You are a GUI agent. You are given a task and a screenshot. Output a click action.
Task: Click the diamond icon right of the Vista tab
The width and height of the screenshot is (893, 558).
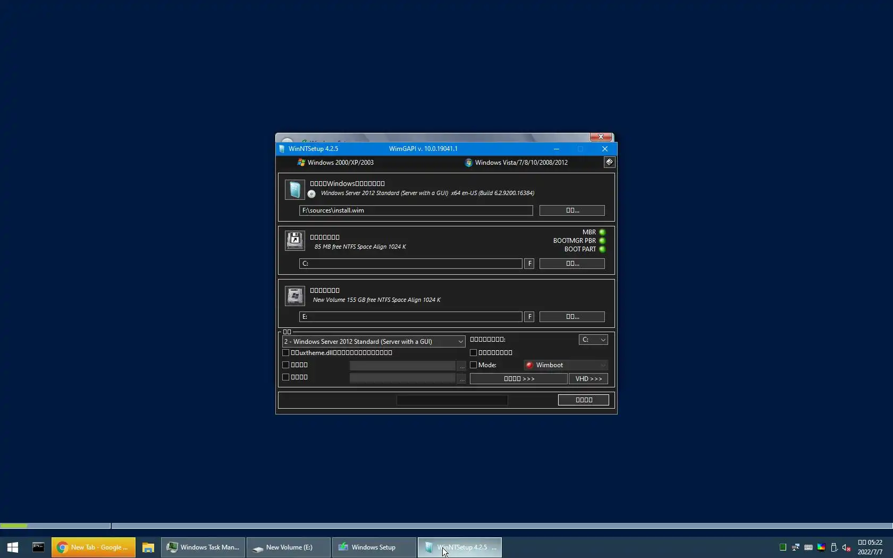pyautogui.click(x=609, y=162)
